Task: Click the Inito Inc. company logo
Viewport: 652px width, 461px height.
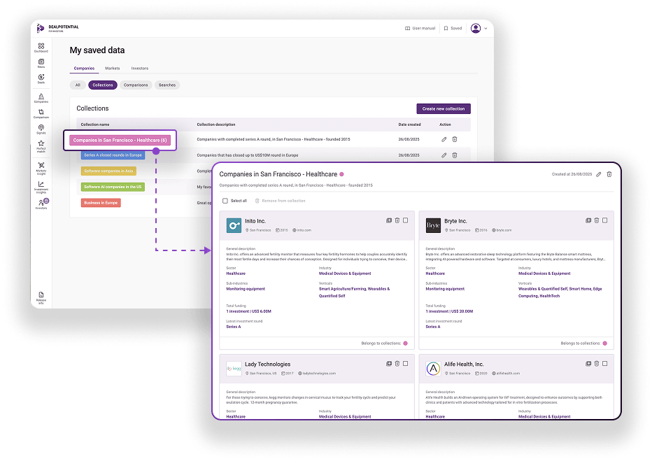Action: click(234, 225)
